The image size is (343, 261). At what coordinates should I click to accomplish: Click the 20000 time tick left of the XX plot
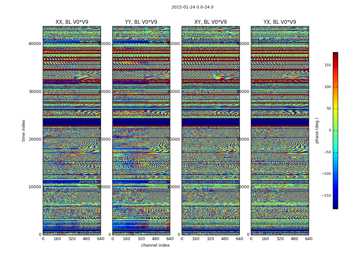click(x=35, y=139)
